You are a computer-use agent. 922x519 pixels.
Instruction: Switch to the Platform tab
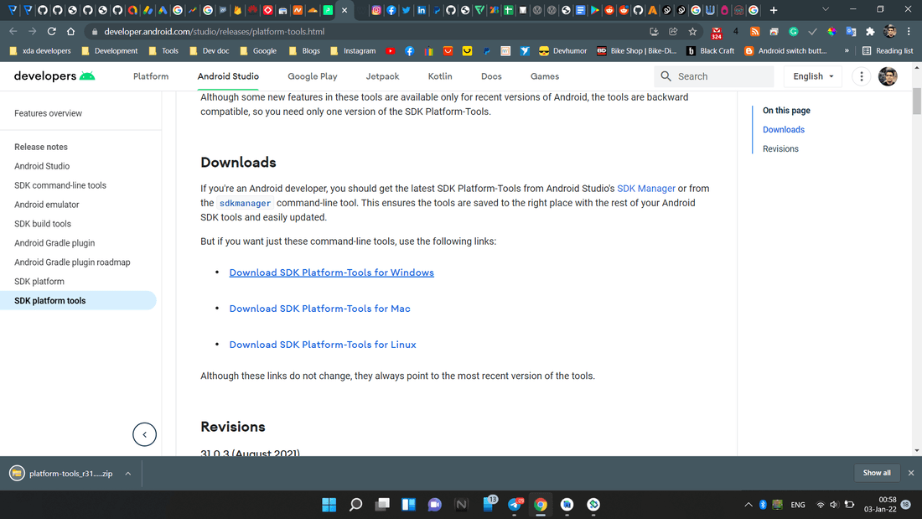click(151, 76)
